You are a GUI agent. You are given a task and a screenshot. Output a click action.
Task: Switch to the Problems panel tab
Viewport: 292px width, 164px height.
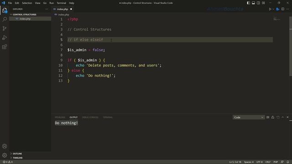pos(60,118)
